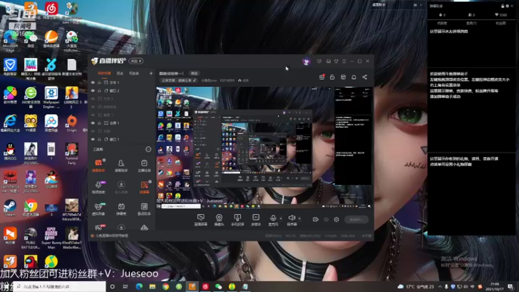Select the 全屏 1 layer row
Viewport: 519px width, 292px height.
[x=121, y=123]
